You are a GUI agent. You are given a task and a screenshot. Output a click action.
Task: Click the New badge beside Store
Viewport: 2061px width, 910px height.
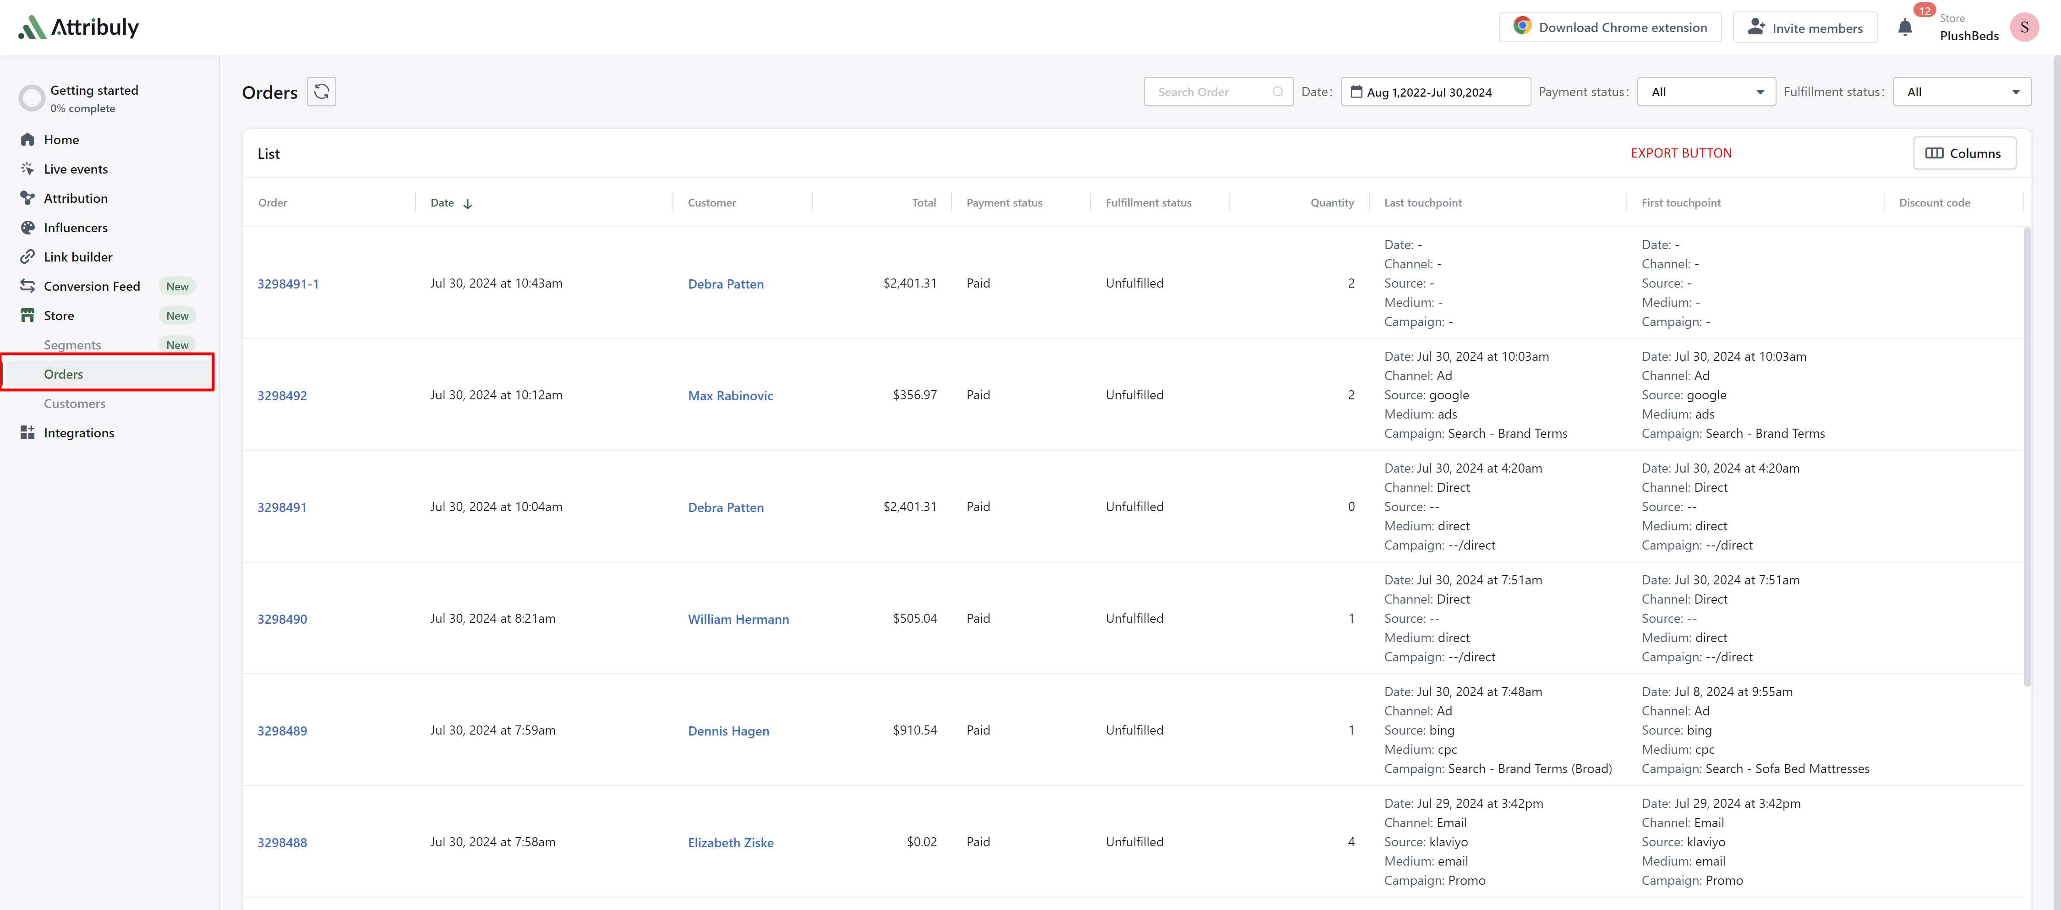click(178, 316)
